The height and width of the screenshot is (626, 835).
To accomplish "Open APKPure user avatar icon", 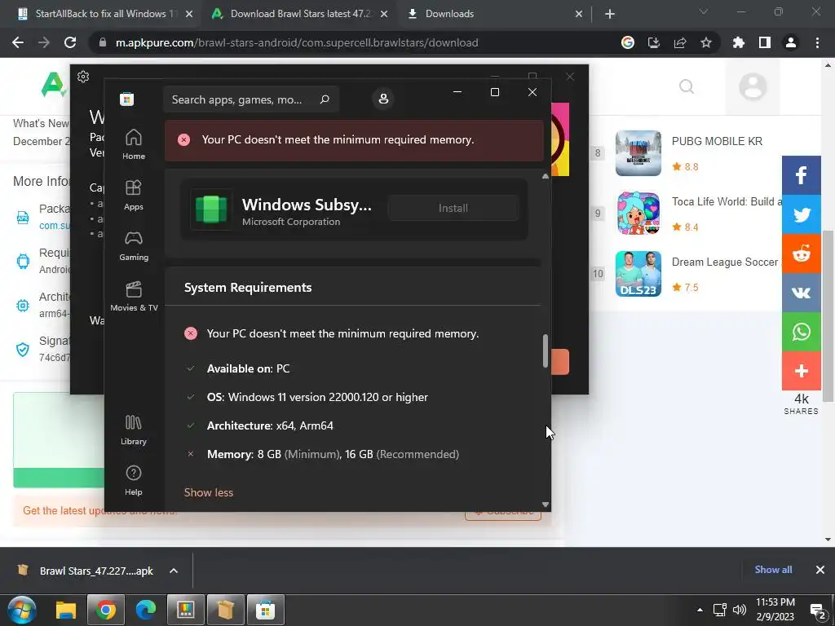I will click(x=753, y=86).
